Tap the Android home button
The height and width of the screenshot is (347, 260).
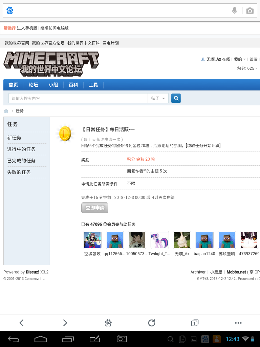(x=41, y=339)
